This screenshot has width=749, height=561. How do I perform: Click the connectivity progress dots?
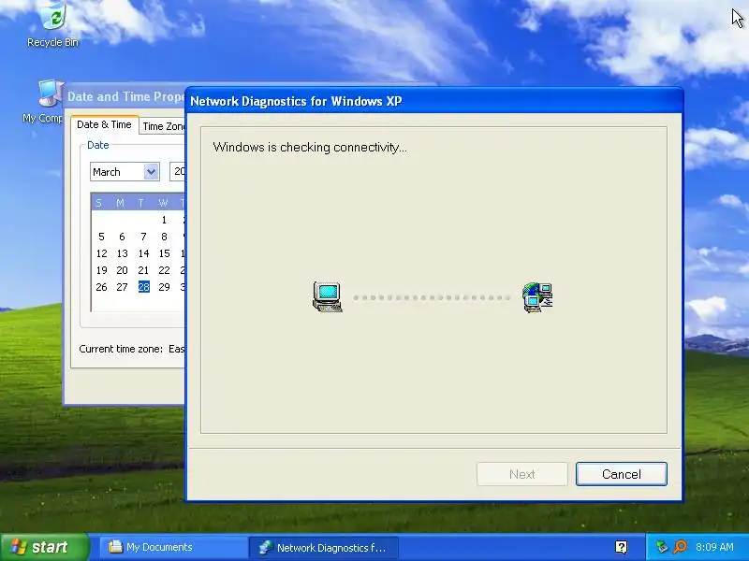[x=433, y=297]
